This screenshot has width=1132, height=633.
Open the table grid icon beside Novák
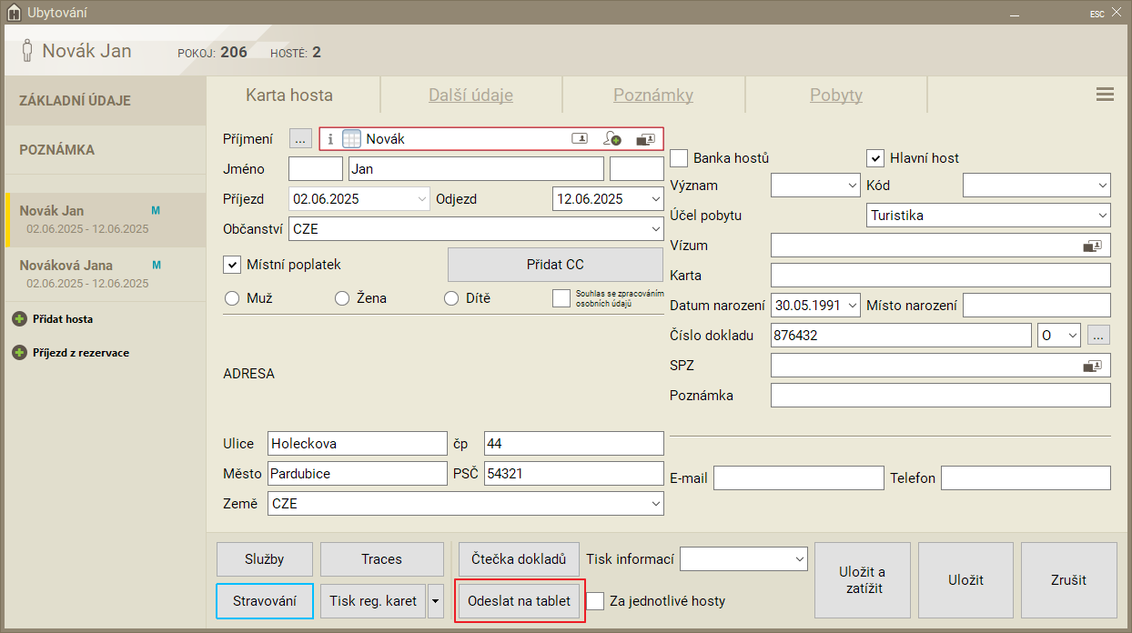[x=352, y=139]
